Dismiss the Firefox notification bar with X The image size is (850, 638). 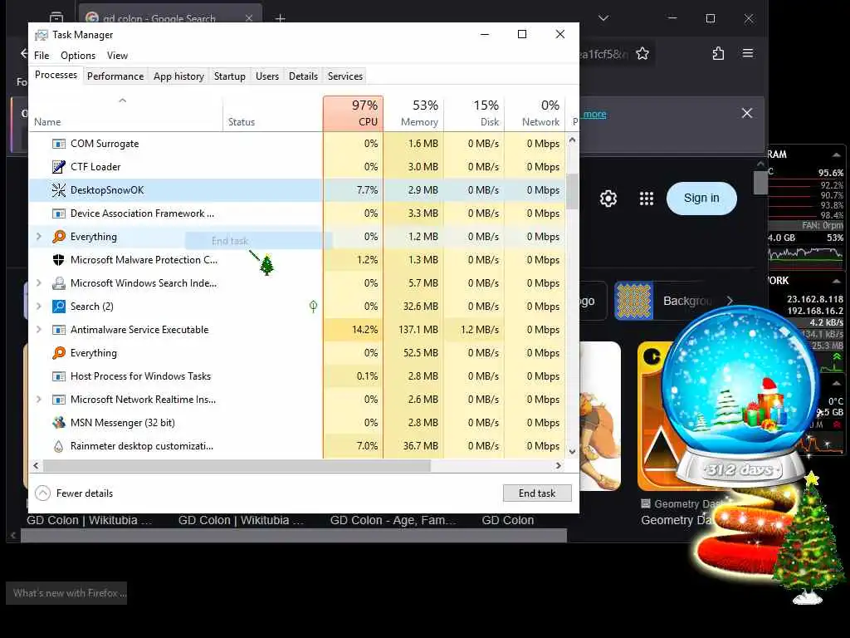pos(747,113)
